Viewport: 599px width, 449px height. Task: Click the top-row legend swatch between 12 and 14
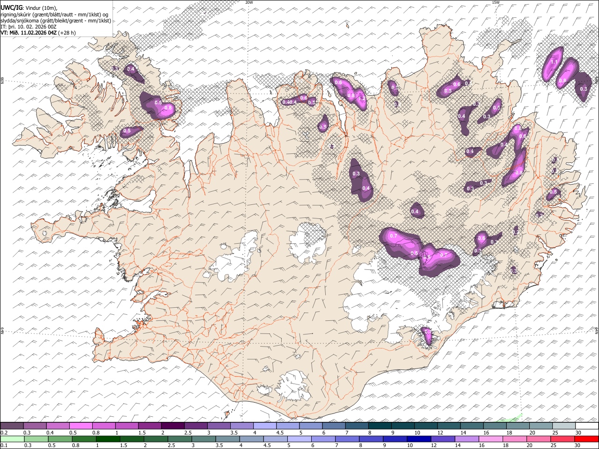click(449, 426)
